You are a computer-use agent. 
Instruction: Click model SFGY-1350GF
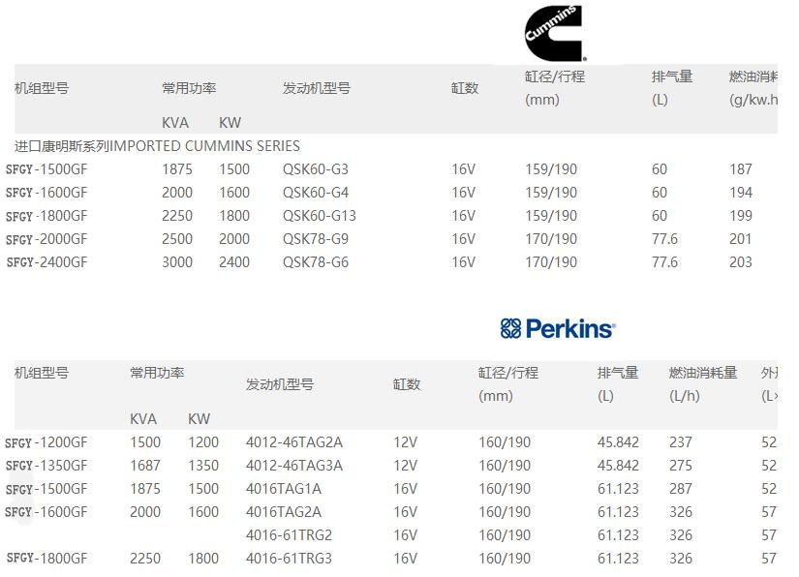pos(46,466)
